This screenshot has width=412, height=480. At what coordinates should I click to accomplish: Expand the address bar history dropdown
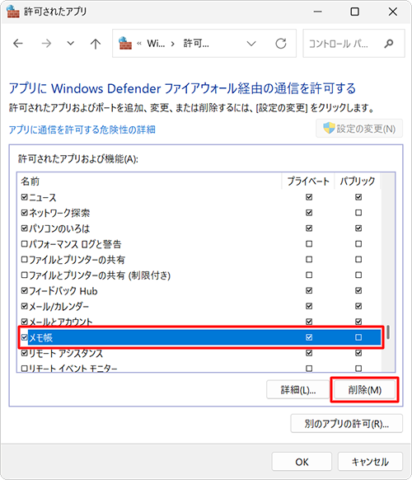pyautogui.click(x=251, y=44)
